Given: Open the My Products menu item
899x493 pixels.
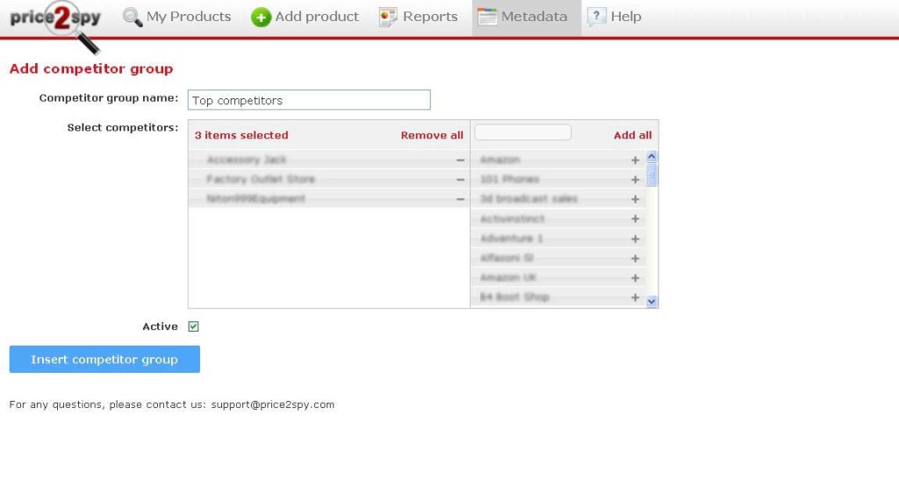Looking at the screenshot, I should coord(177,17).
